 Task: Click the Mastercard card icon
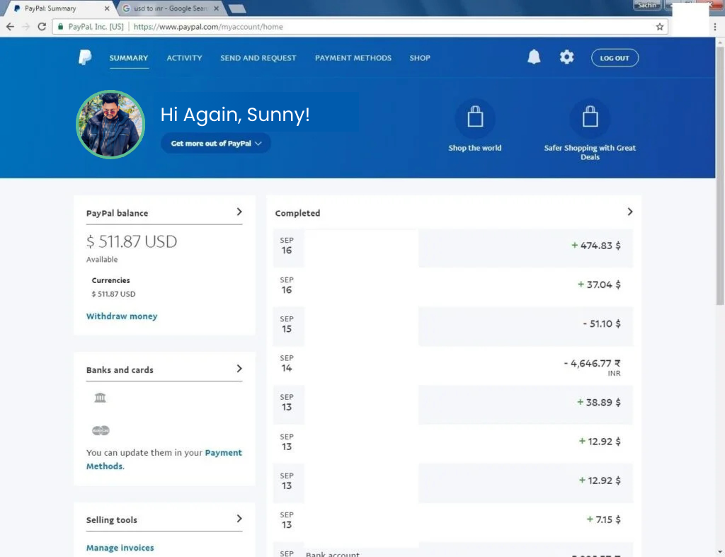point(101,430)
